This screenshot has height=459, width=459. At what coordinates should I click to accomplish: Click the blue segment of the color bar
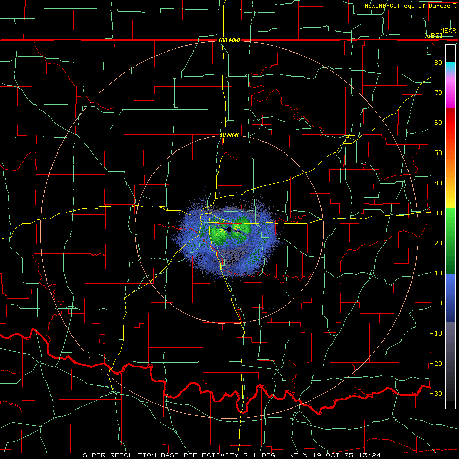coord(450,298)
